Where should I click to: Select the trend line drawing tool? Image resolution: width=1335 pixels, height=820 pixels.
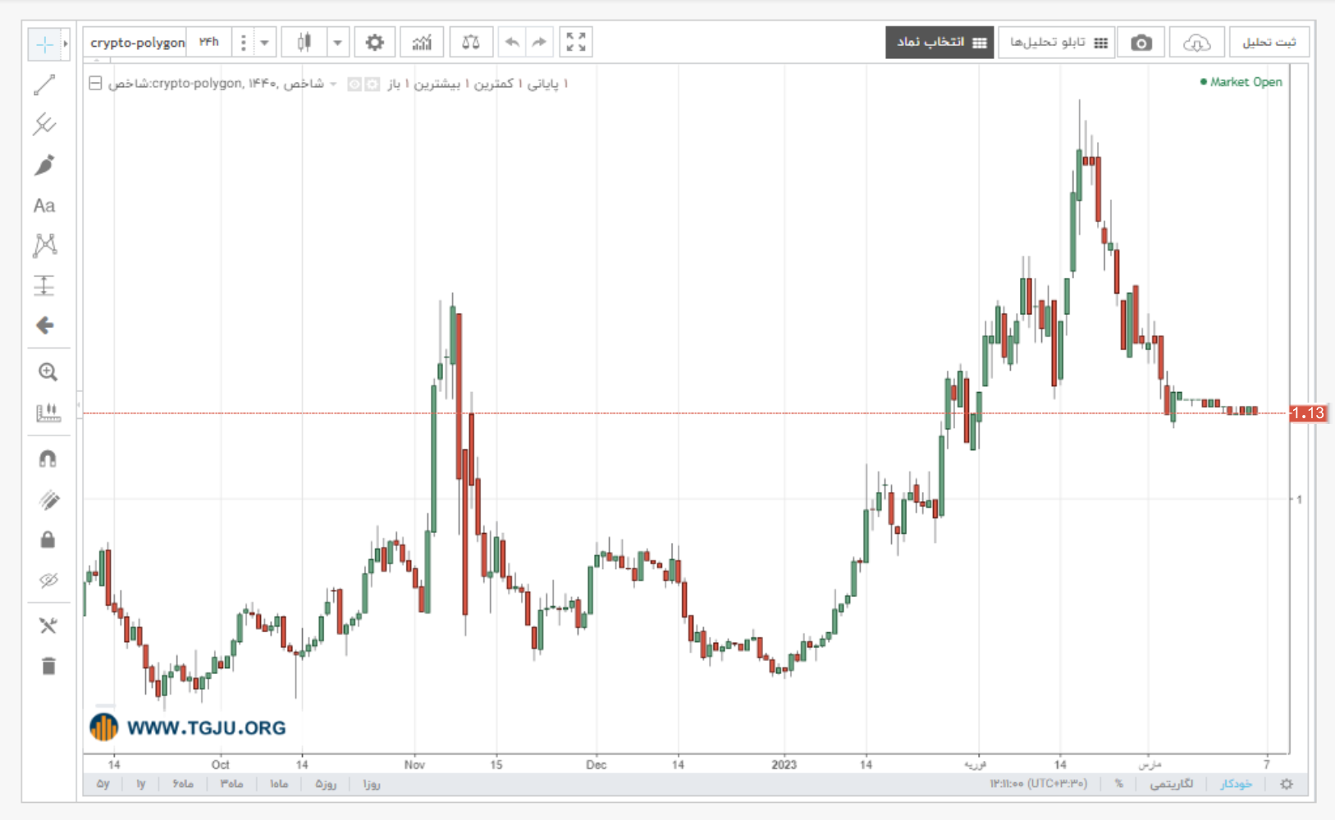point(44,84)
